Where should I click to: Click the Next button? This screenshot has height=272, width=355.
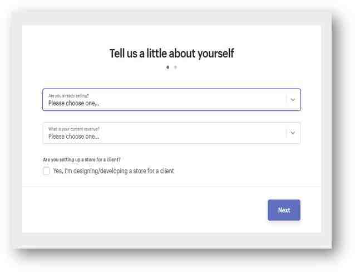point(284,210)
